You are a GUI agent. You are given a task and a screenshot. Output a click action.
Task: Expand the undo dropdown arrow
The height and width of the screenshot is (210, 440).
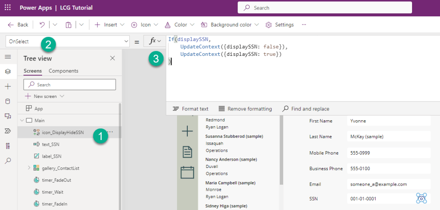[55, 24]
